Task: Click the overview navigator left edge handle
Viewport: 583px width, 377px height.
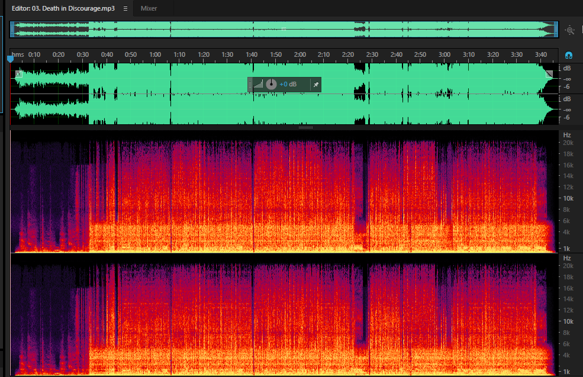Action: (x=12, y=30)
